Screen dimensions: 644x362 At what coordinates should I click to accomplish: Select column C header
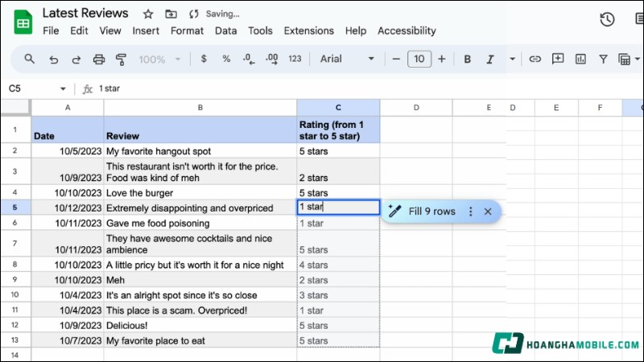(x=338, y=108)
